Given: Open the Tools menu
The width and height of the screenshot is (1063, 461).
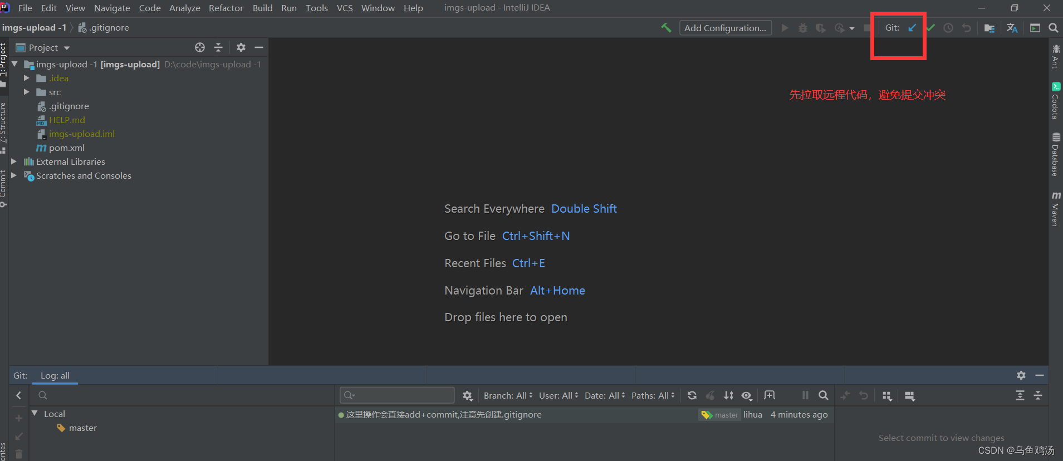Looking at the screenshot, I should (x=316, y=8).
